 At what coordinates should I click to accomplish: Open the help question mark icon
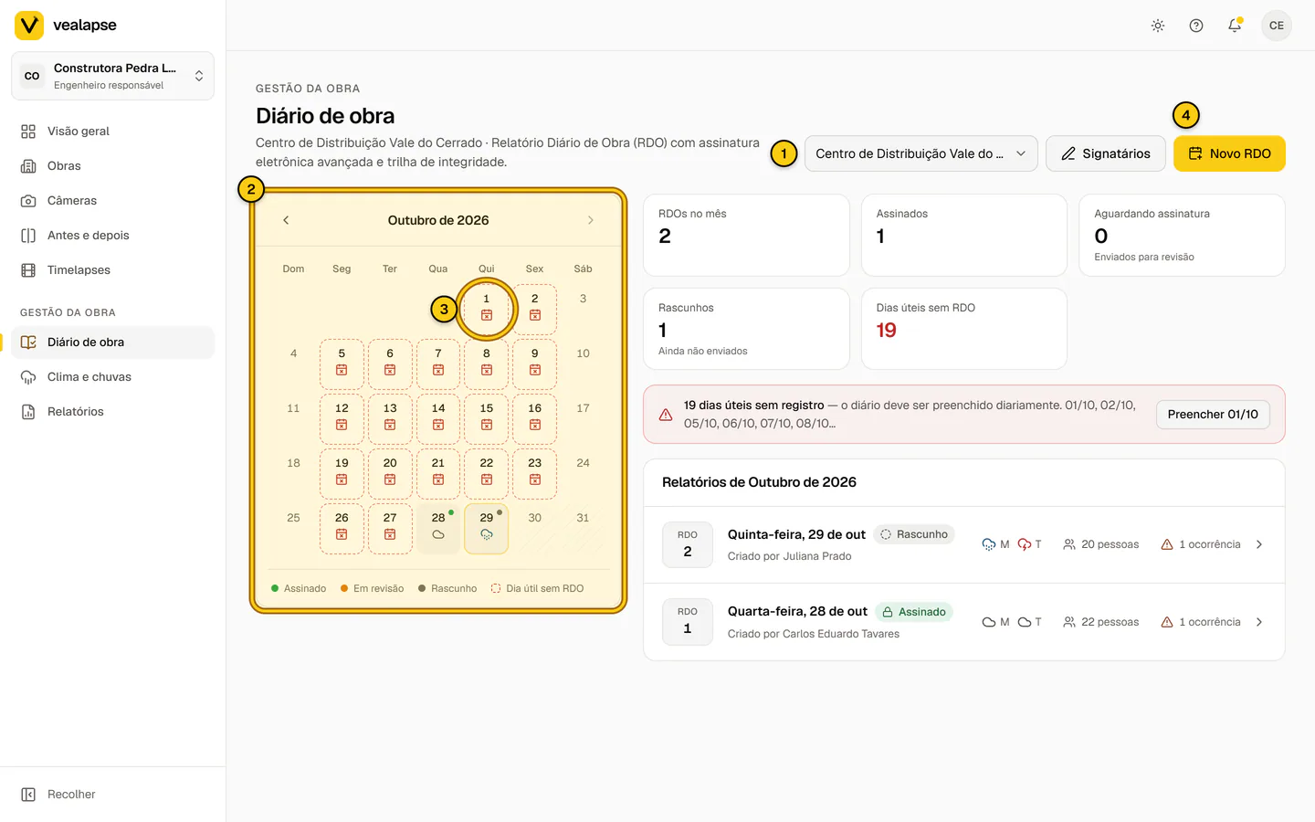1196,26
